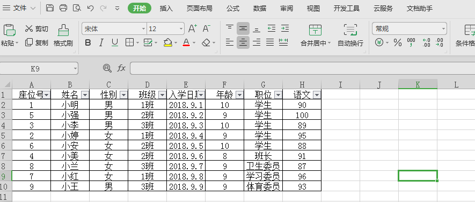Screen dimensions: 475x202
Task: Toggle Bold formatting
Action: tap(88, 43)
